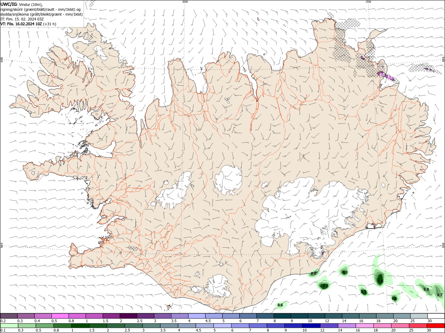Click the '0.9' precipitation value off the southeast coast

[314, 274]
